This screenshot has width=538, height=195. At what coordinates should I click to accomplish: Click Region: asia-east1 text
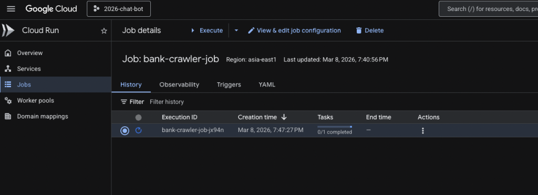(x=251, y=60)
